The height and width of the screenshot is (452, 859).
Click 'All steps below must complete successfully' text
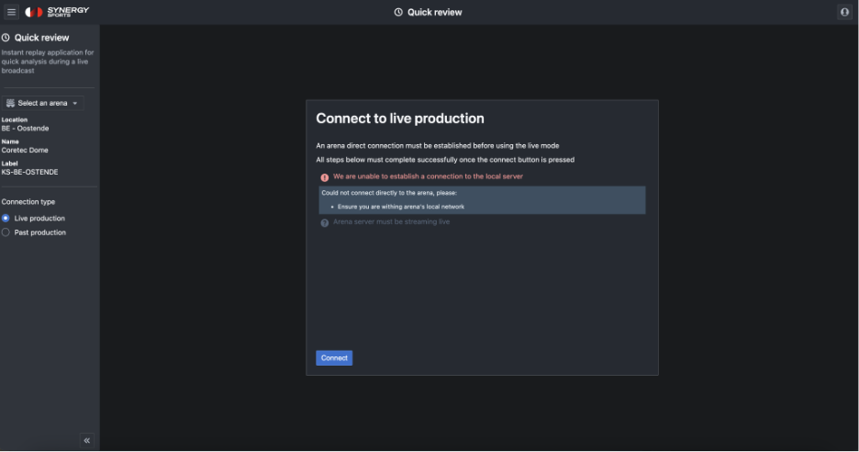click(445, 160)
